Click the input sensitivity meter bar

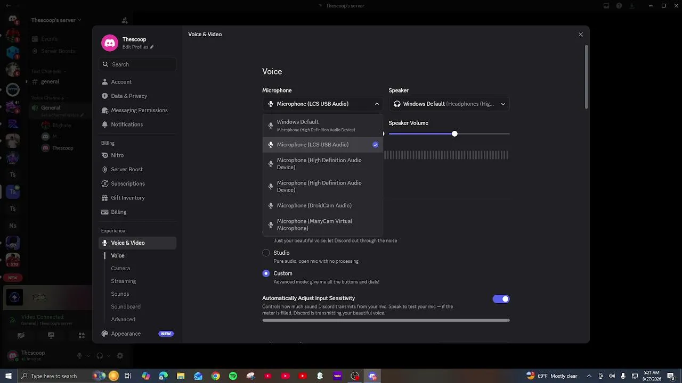coord(386,320)
